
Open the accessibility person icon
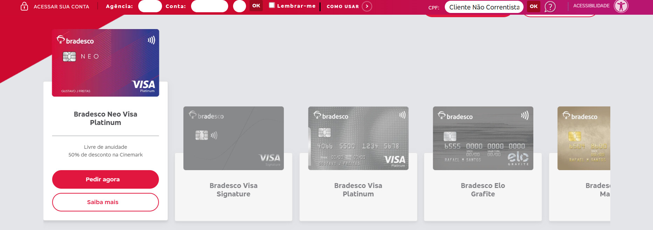click(621, 6)
